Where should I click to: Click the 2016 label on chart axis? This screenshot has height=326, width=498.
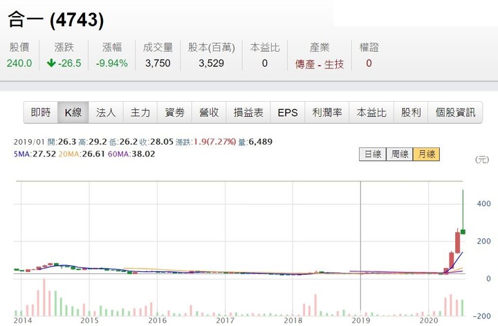158,320
